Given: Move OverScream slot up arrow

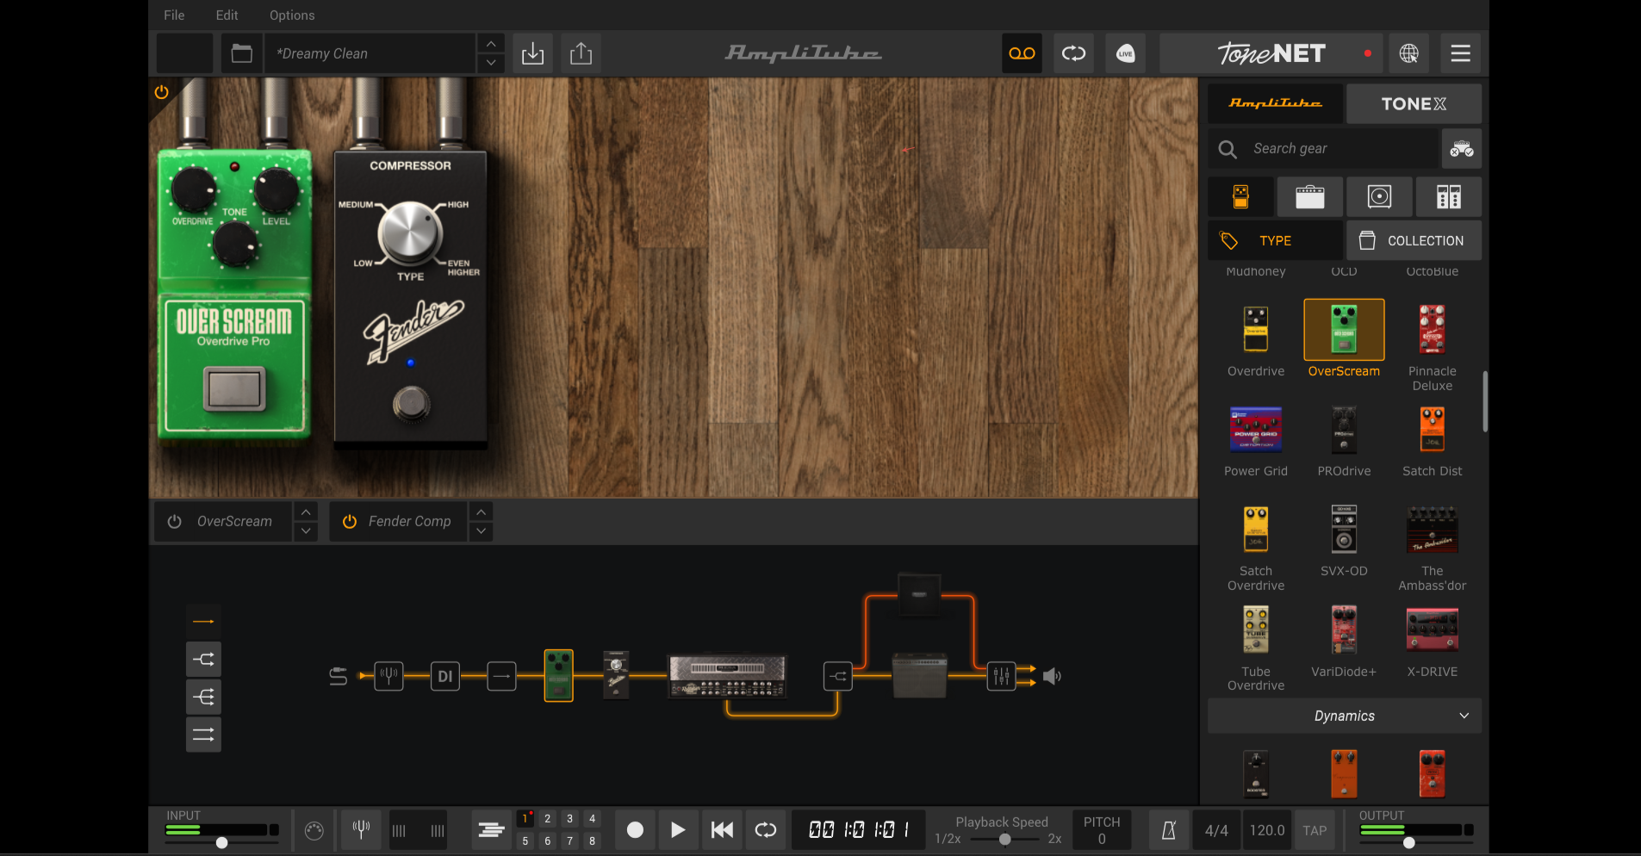Looking at the screenshot, I should click(306, 512).
